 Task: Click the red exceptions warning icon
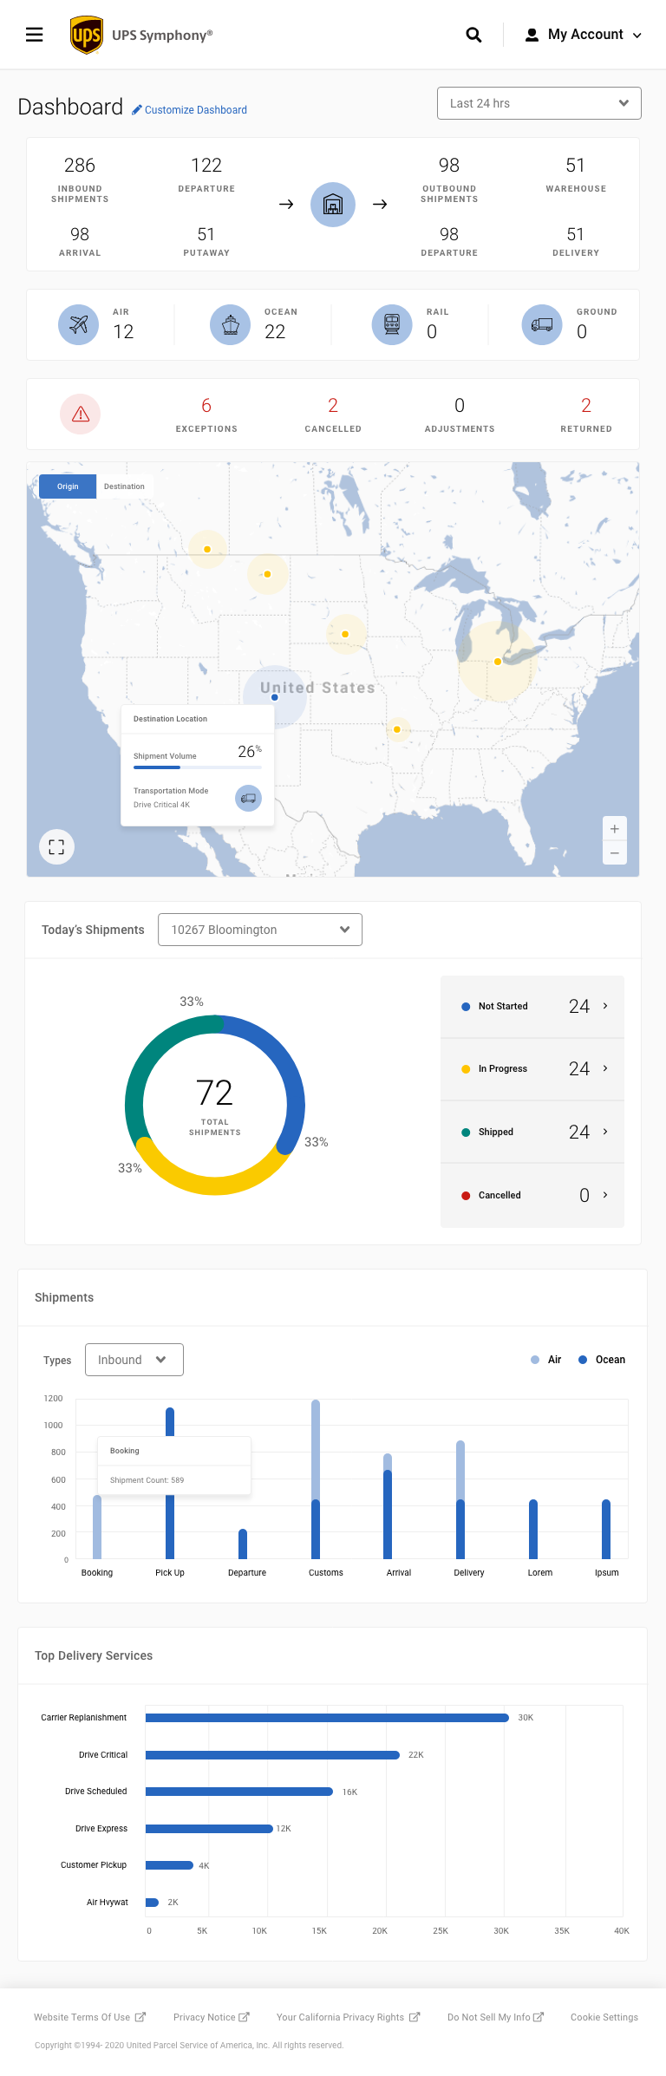click(x=81, y=415)
